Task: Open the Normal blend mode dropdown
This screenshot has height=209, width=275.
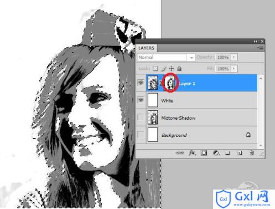Action: click(166, 57)
